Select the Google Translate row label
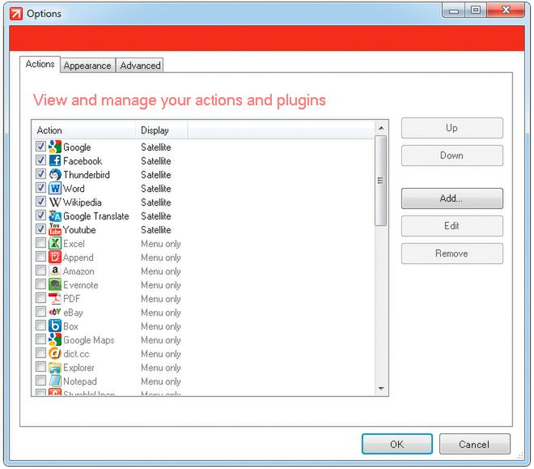Viewport: 534px width, 469px height. click(96, 216)
